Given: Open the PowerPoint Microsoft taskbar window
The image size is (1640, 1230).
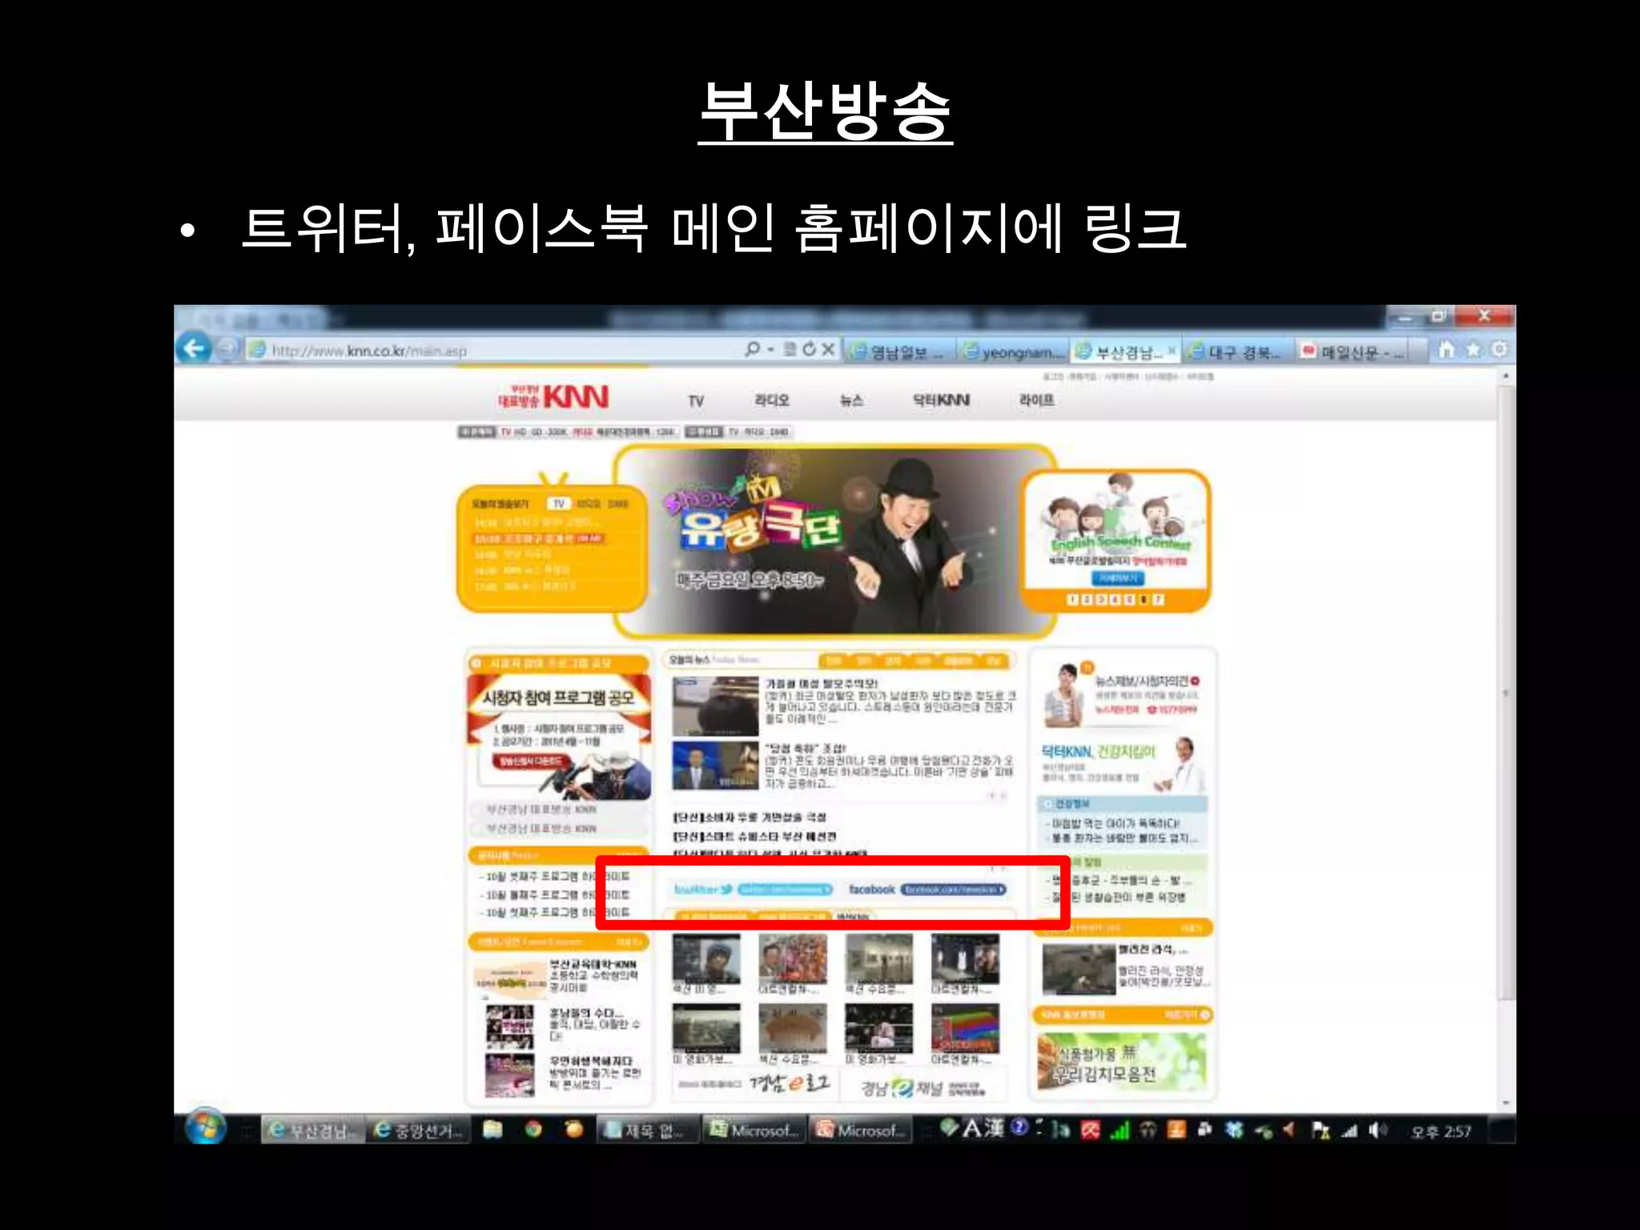Looking at the screenshot, I should pos(861,1130).
